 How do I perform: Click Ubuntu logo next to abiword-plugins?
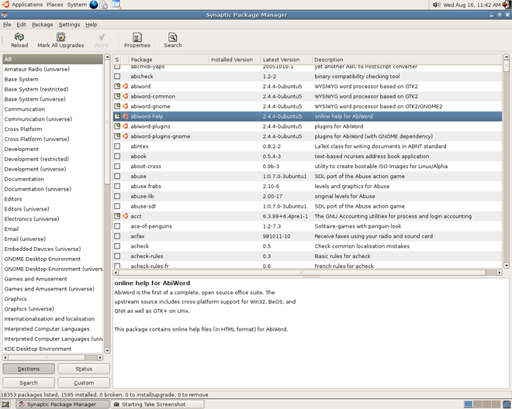pyautogui.click(x=125, y=126)
